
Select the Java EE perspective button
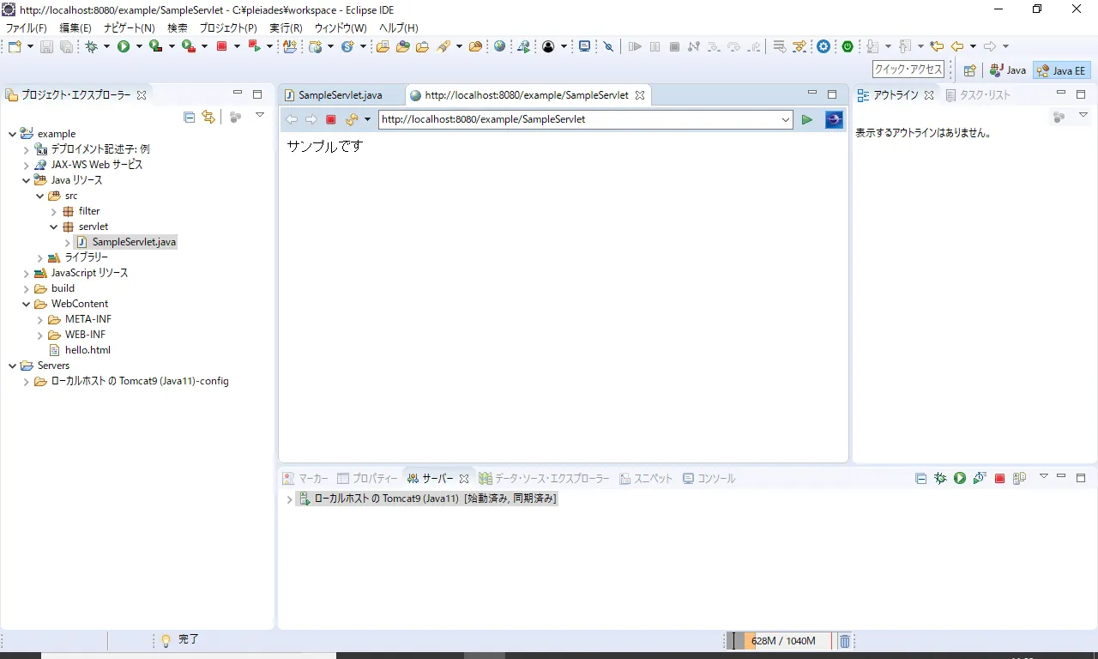tap(1061, 70)
